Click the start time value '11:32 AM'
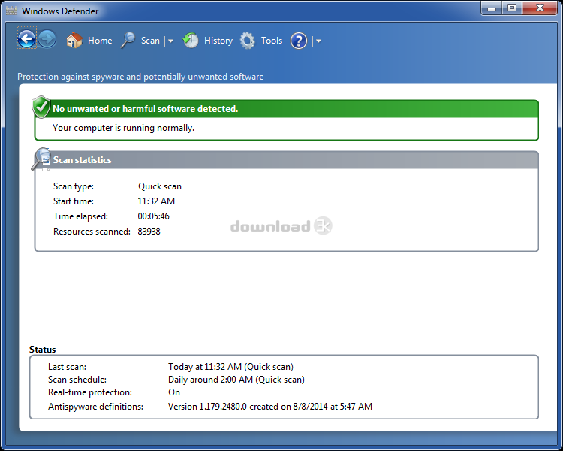 tap(156, 201)
